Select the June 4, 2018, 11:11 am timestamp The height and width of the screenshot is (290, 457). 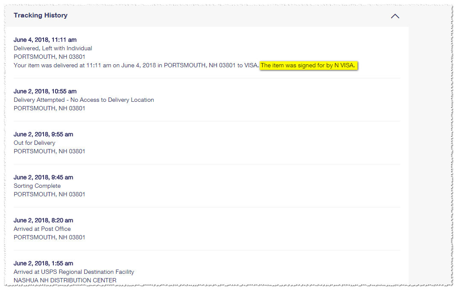tap(45, 40)
